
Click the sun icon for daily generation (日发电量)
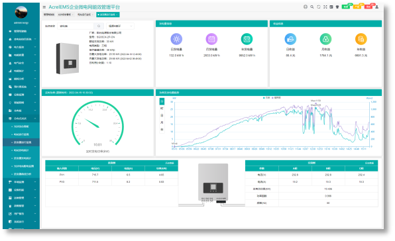(x=176, y=39)
